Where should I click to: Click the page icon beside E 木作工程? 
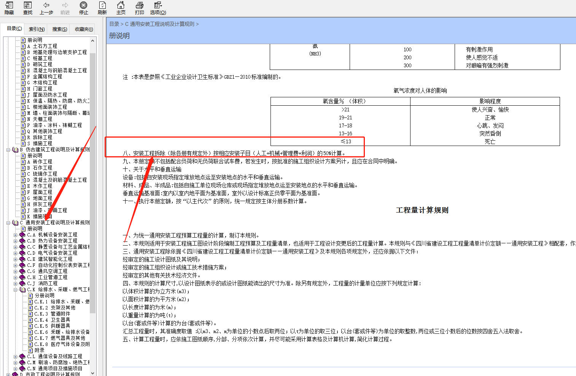point(23,186)
